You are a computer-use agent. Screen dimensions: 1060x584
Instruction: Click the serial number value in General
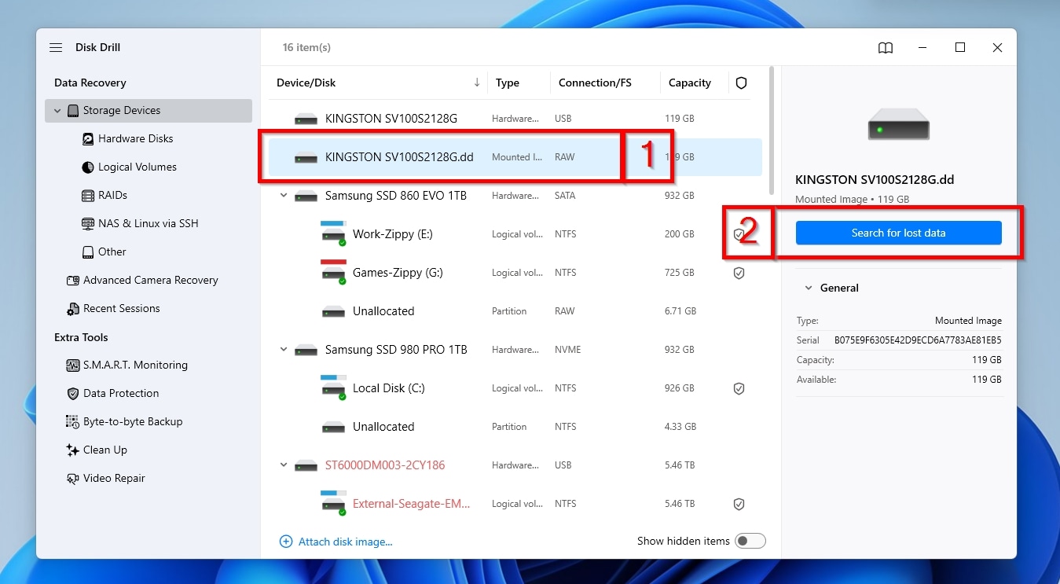(x=918, y=340)
